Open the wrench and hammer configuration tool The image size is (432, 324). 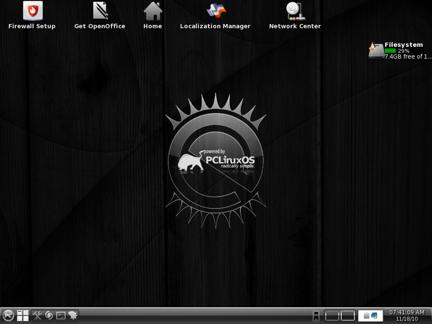click(x=38, y=315)
